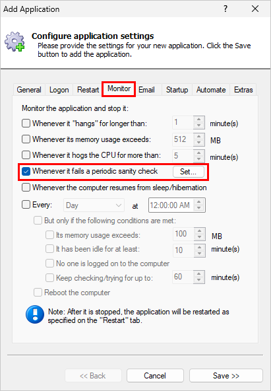271x391 pixels.
Task: Open the Day frequency dropdown
Action: (94, 205)
